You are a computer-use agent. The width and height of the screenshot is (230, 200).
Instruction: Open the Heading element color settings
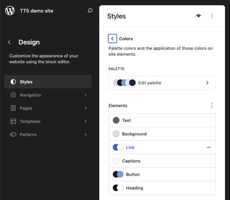(134, 188)
